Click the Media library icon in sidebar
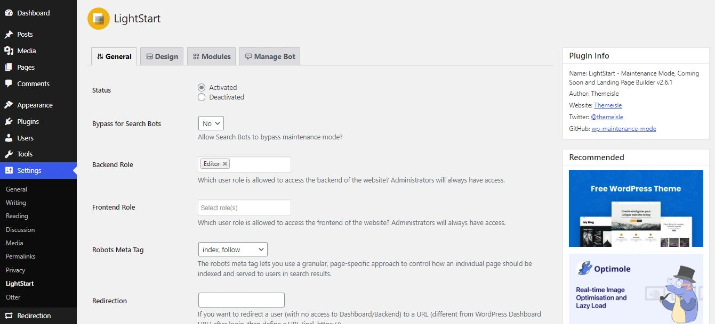 [x=9, y=51]
